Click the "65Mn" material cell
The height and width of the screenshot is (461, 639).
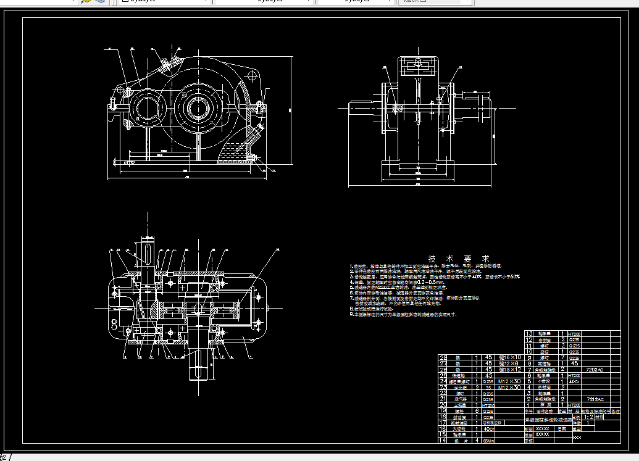488,441
